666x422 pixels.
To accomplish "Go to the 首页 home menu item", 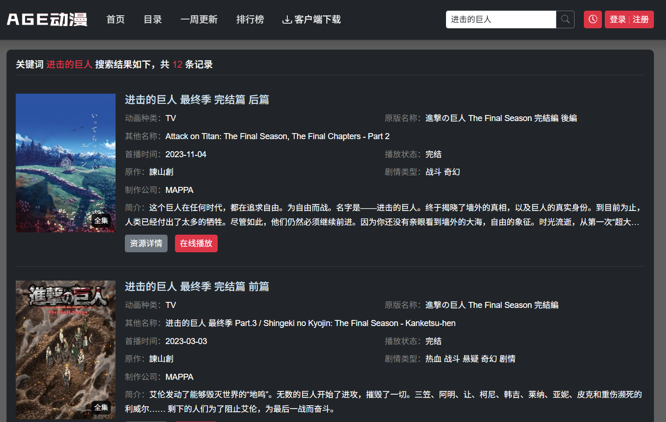I will tap(116, 19).
